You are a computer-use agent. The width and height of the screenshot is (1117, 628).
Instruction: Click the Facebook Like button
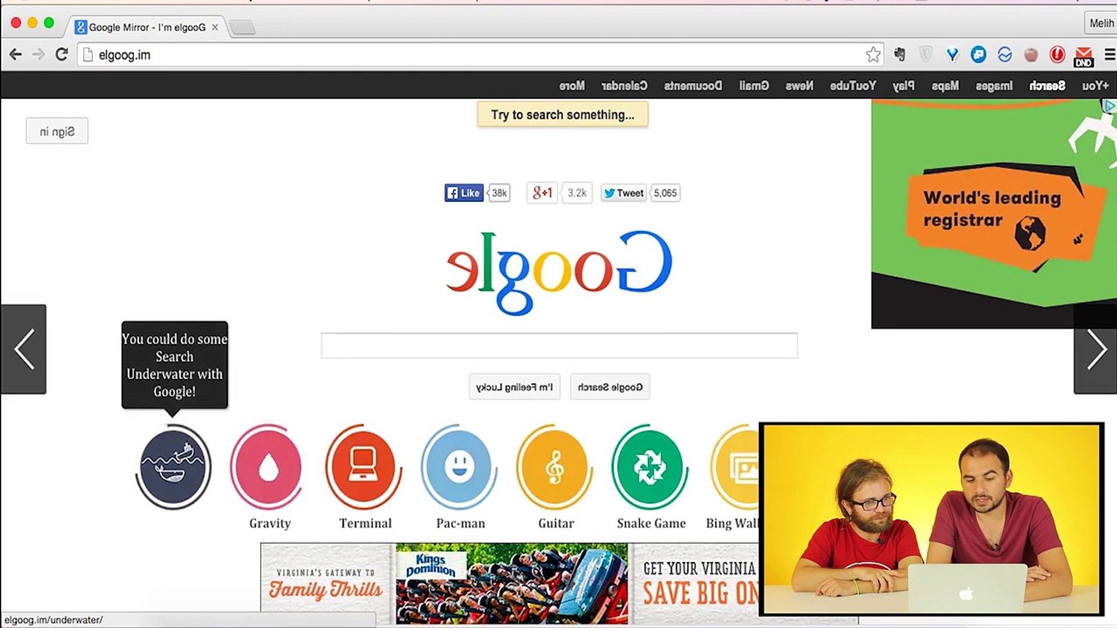(464, 193)
